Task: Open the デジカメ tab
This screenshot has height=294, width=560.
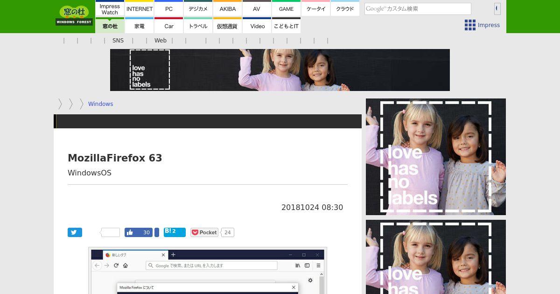Action: click(x=198, y=9)
